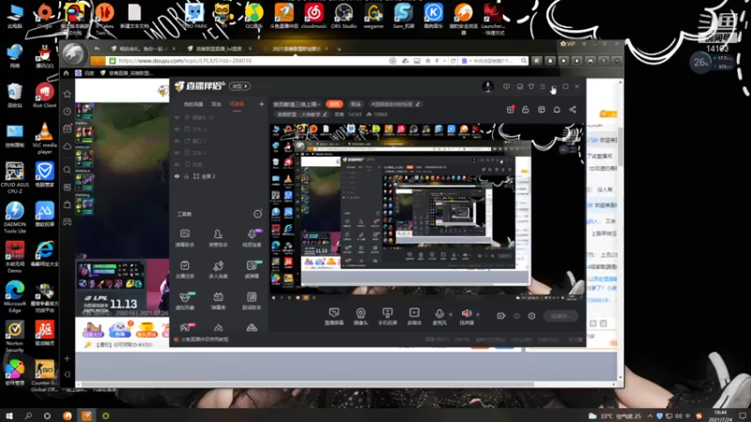The height and width of the screenshot is (422, 751).
Task: Collapse the 工具箱 toolbox section
Action: 257,214
